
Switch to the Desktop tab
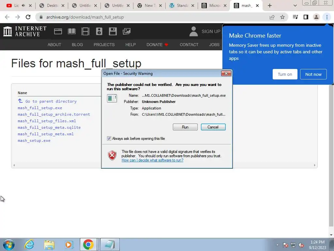point(52,6)
